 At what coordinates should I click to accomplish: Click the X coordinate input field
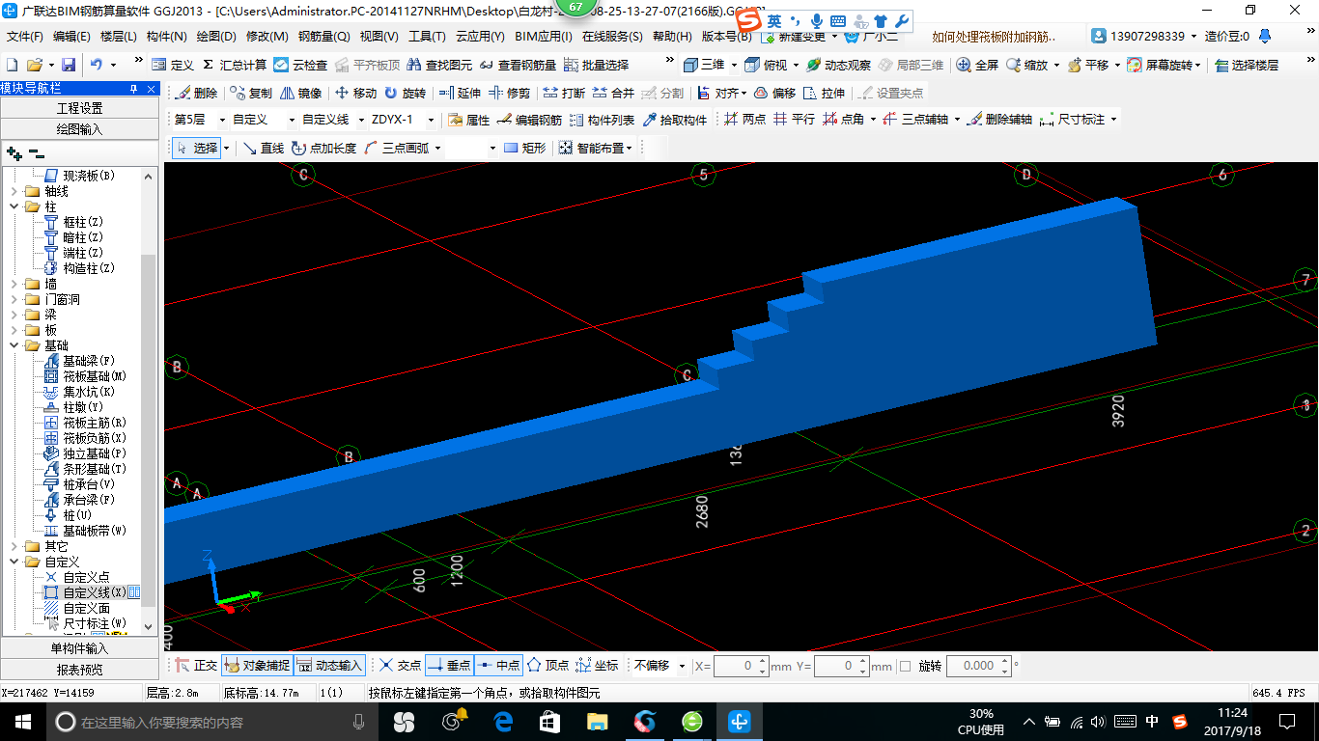(742, 666)
